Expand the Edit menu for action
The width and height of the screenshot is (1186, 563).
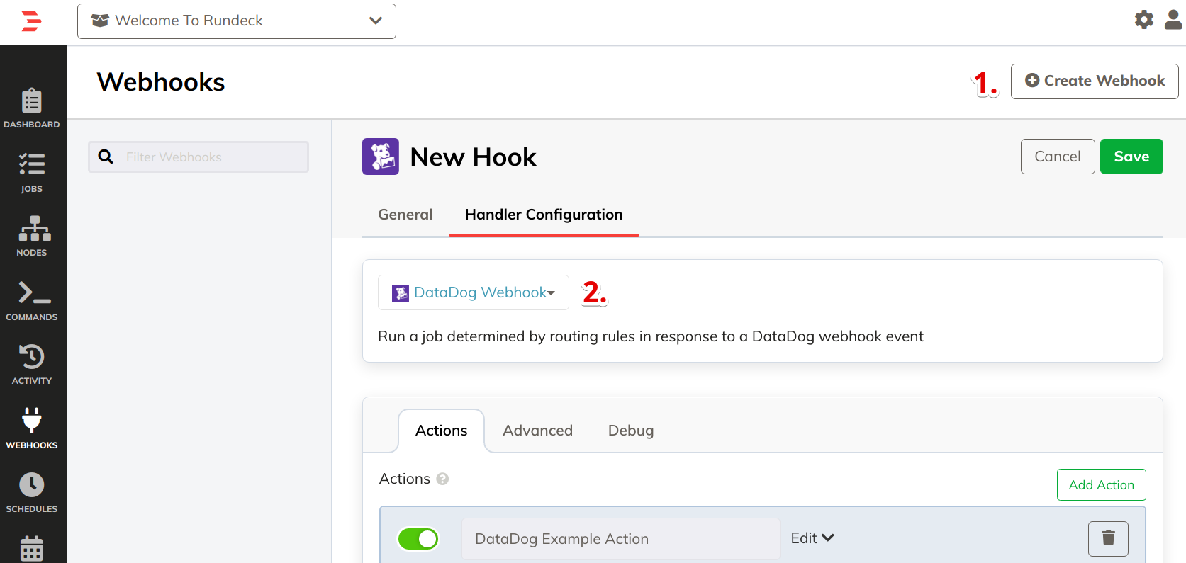(812, 538)
